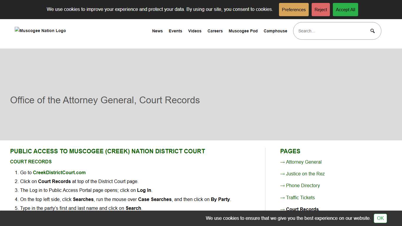This screenshot has height=226, width=402.
Task: Click inside the Search field
Action: (x=330, y=31)
